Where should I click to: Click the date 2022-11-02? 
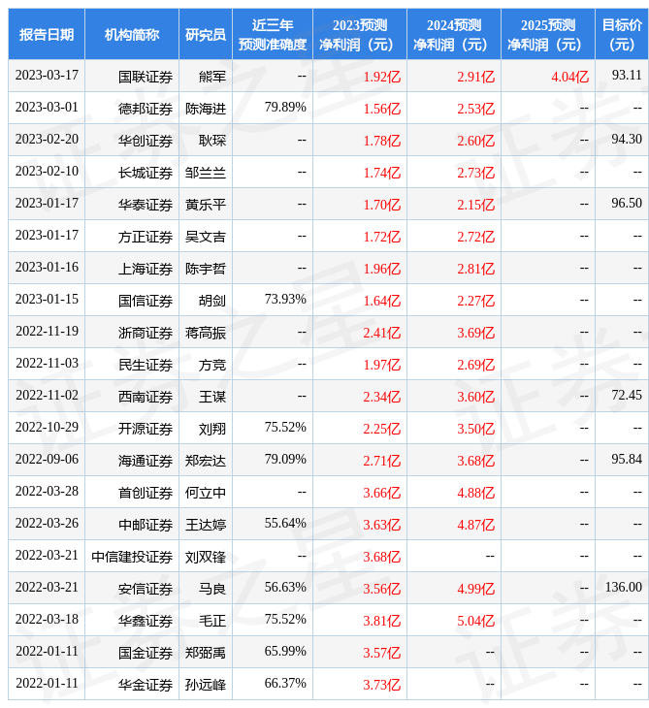[47, 396]
